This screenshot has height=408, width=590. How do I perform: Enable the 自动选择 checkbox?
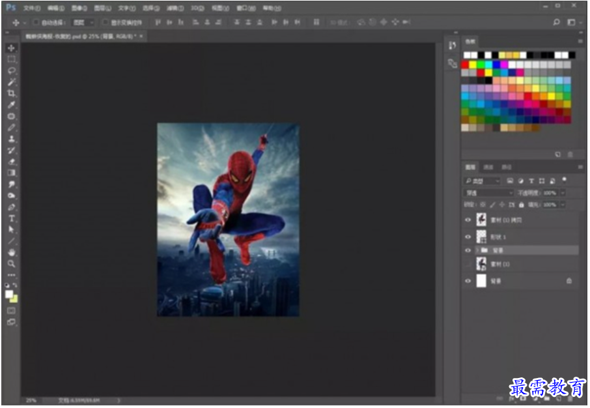point(36,23)
